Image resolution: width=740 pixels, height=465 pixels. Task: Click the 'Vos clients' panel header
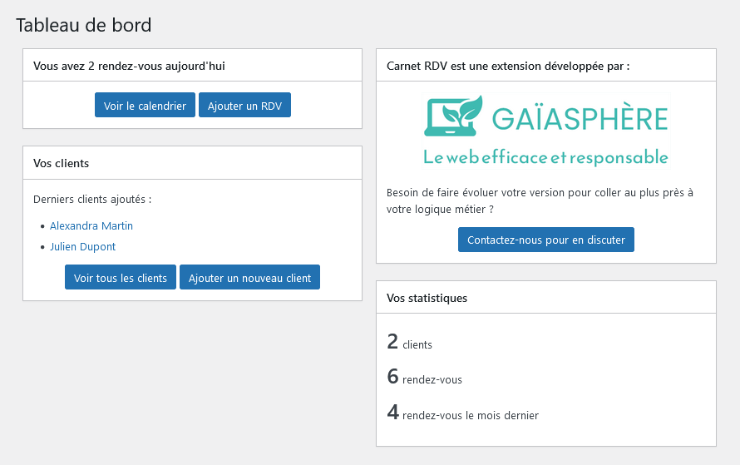tap(62, 163)
